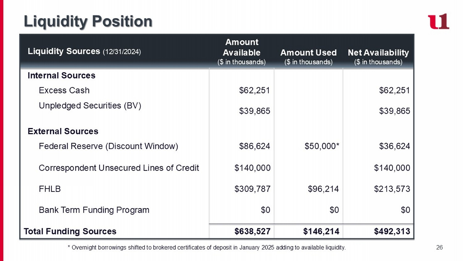Click the Federal Reserve (Discount Window) label
This screenshot has height=261, width=463.
[x=108, y=146]
